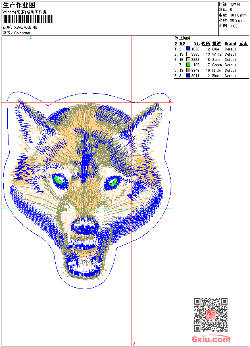
Task: Click the 代码 column header
Action: pyautogui.click(x=206, y=44)
